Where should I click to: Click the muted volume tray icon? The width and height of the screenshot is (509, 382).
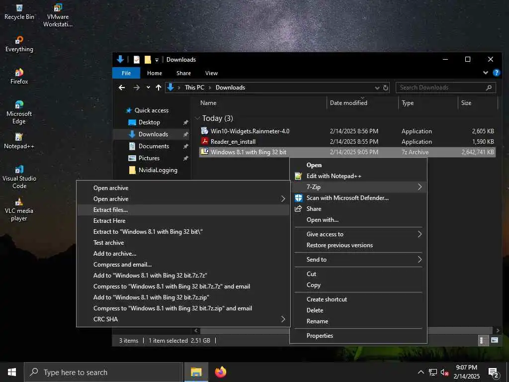click(444, 372)
